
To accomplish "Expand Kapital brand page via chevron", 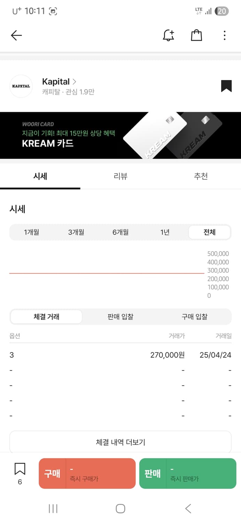I will tap(74, 82).
